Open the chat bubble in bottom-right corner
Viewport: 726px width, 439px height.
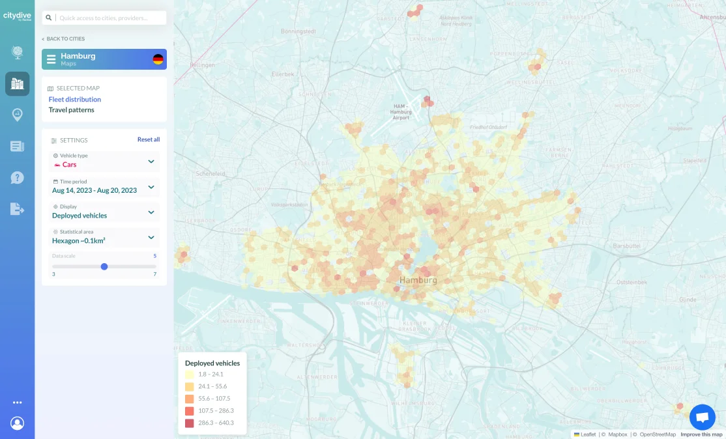[x=702, y=417]
